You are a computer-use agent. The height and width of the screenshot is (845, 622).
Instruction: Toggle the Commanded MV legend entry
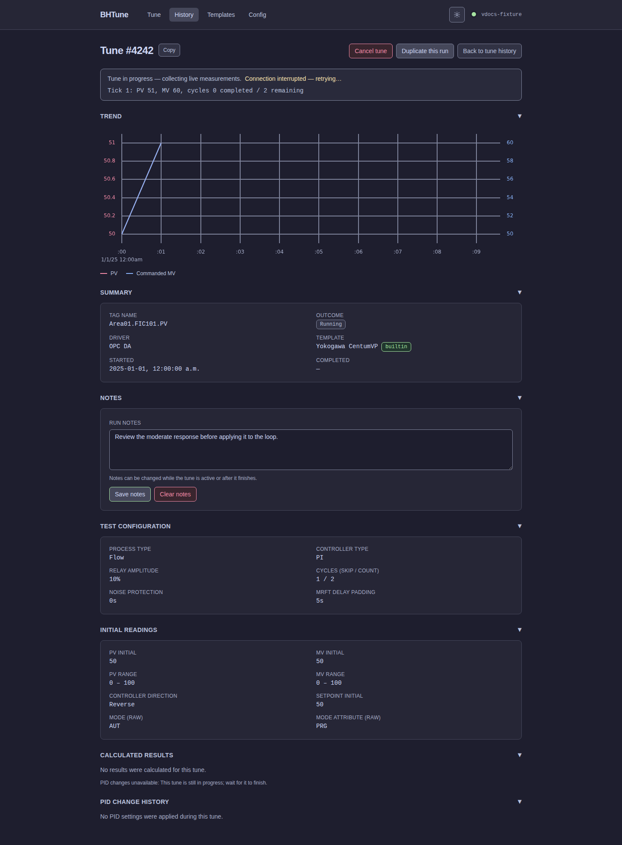tap(151, 273)
